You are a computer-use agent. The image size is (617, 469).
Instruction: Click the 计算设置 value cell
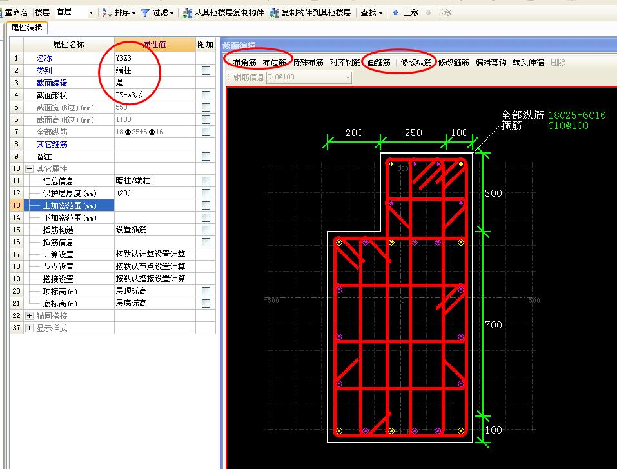(155, 254)
